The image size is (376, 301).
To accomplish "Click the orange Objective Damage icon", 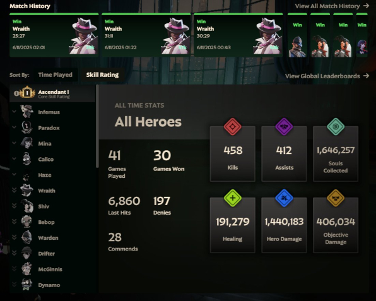I will [336, 198].
